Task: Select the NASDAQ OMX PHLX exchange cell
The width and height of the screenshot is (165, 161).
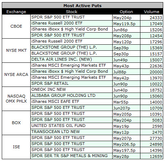Action: [x=16, y=99]
